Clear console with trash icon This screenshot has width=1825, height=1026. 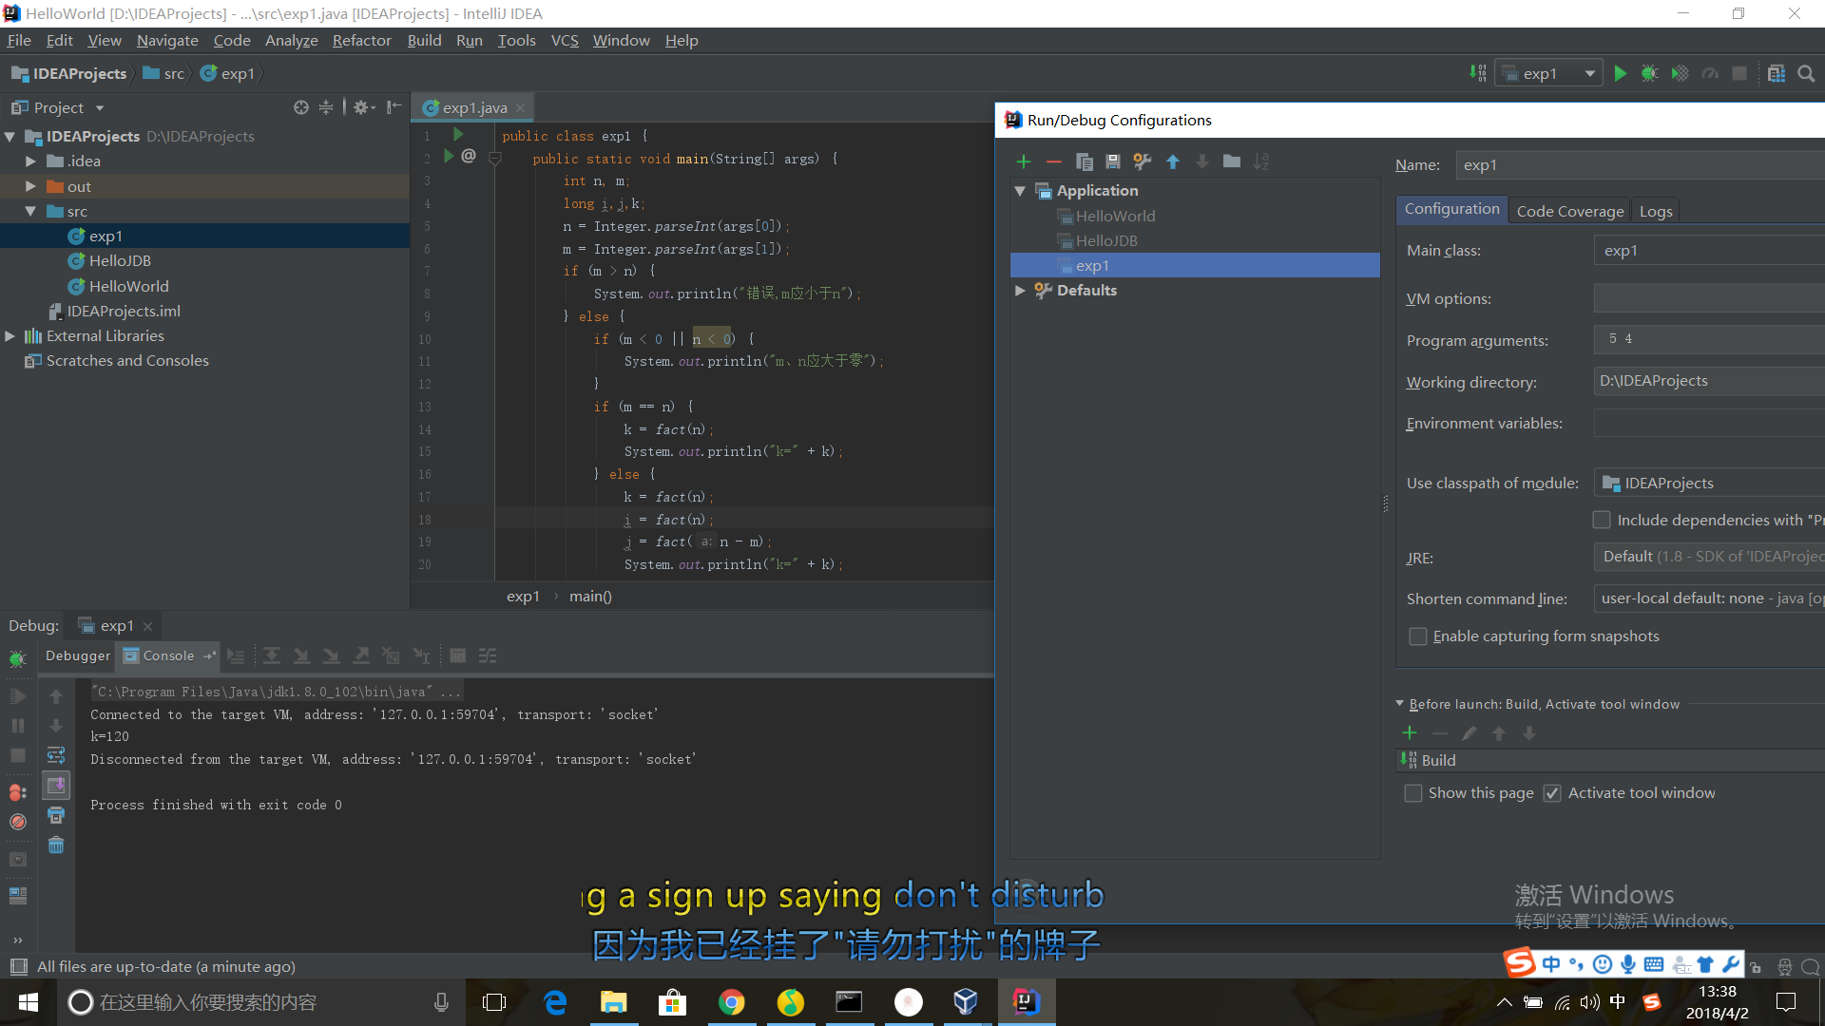56,845
